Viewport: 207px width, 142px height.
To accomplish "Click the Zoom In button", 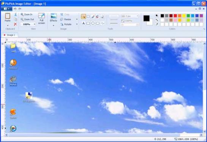I will tap(27, 14).
